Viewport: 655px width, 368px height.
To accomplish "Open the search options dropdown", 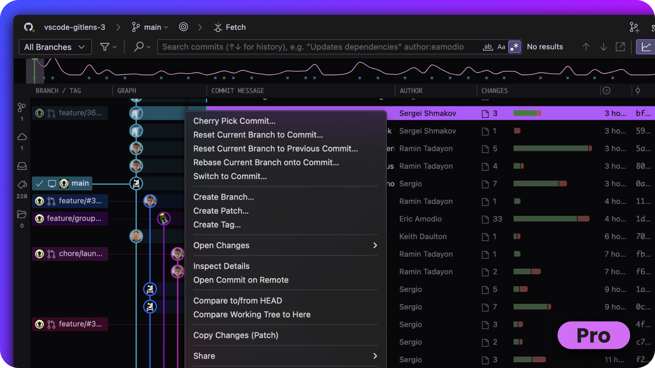I will click(142, 47).
